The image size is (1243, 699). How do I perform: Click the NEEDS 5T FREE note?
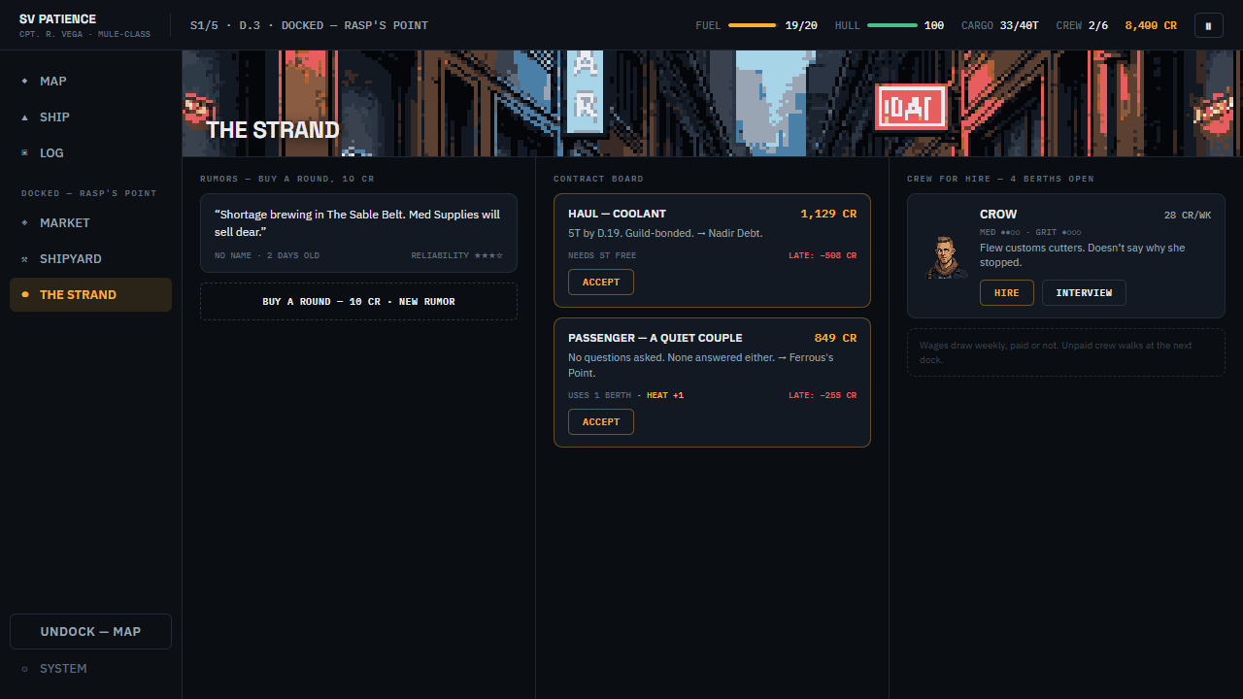tap(602, 255)
